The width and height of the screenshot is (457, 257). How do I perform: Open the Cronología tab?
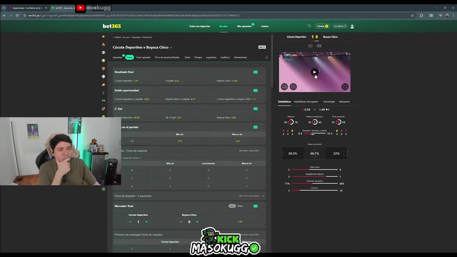(x=329, y=102)
